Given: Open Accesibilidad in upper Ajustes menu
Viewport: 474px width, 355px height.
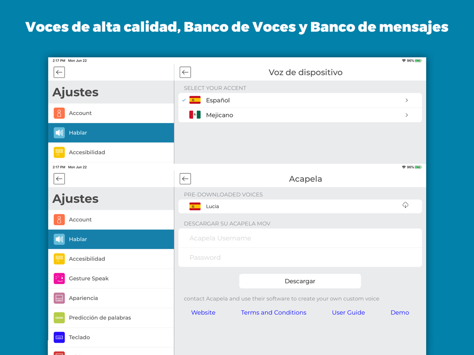Looking at the screenshot, I should (x=111, y=152).
